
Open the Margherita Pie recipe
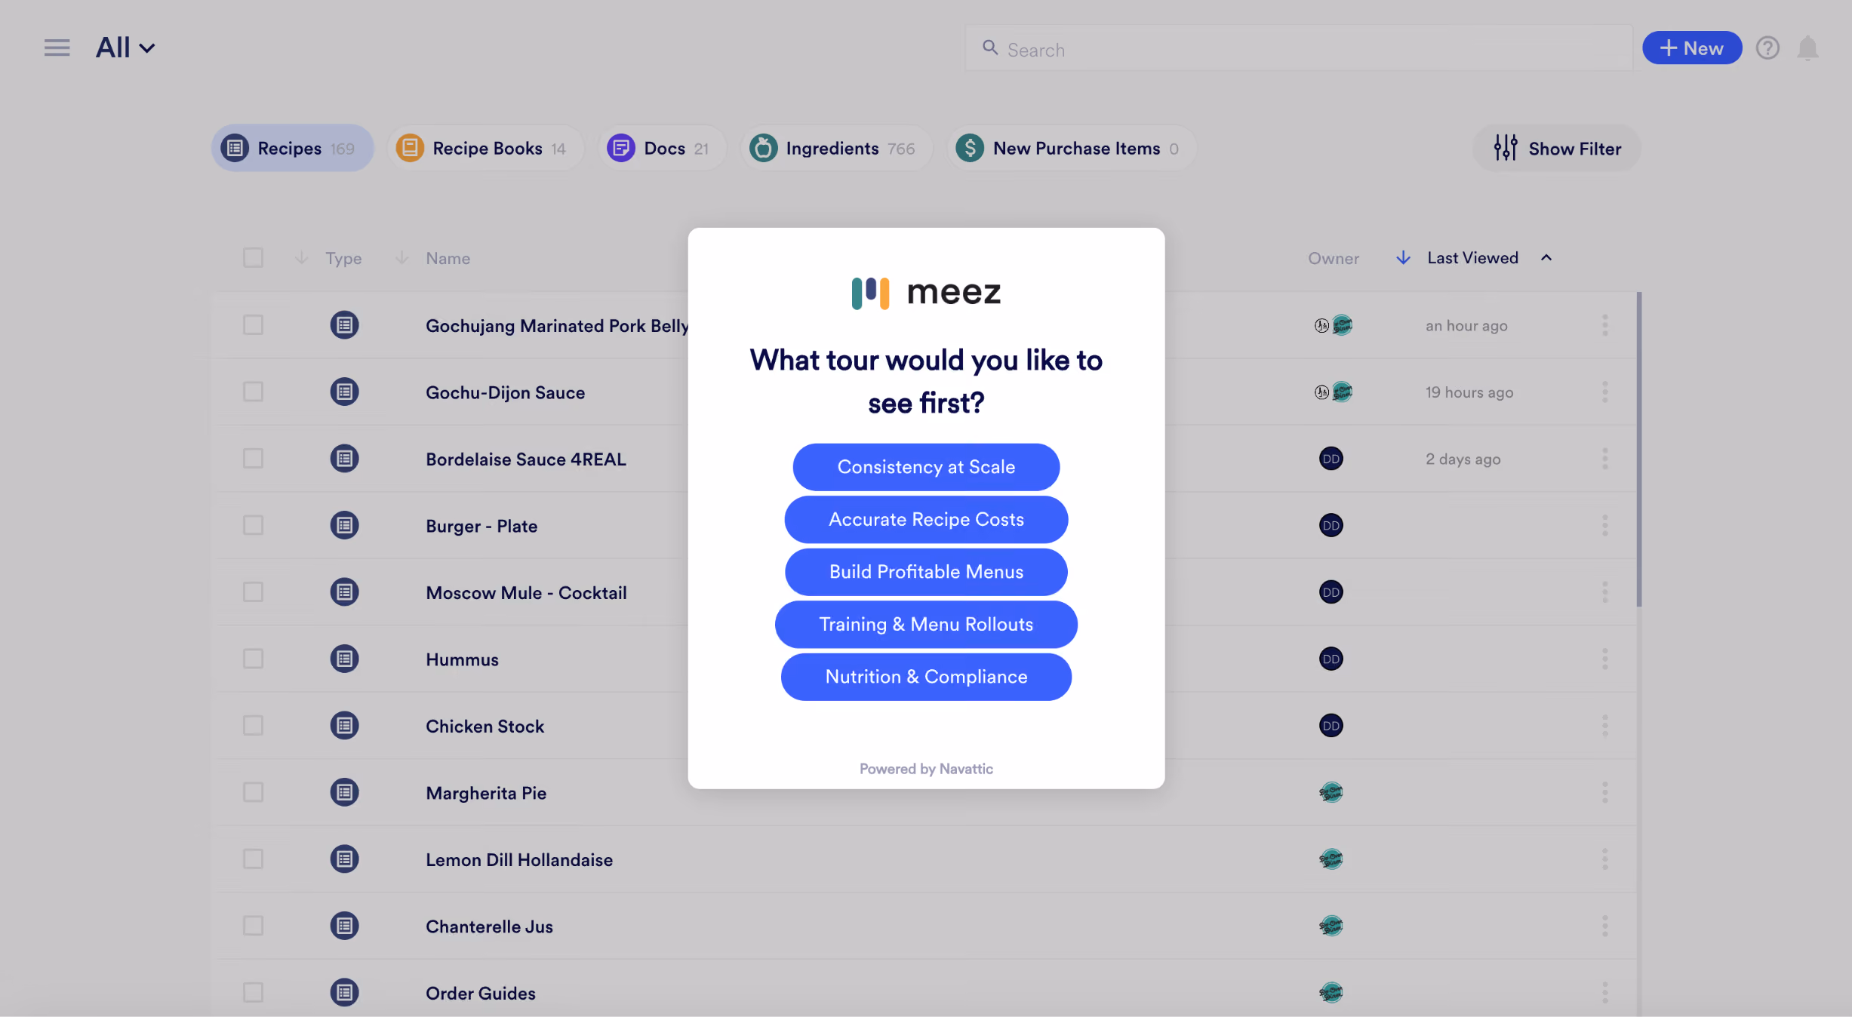coord(486,792)
